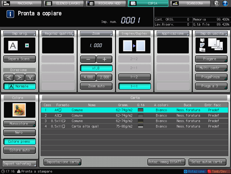Click the Memoria 99.400% value
Image resolution: width=231 pixels, height=174 pixels.
tap(223, 19)
